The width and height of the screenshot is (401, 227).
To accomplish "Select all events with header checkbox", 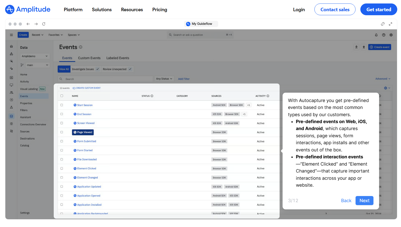I will (62, 96).
